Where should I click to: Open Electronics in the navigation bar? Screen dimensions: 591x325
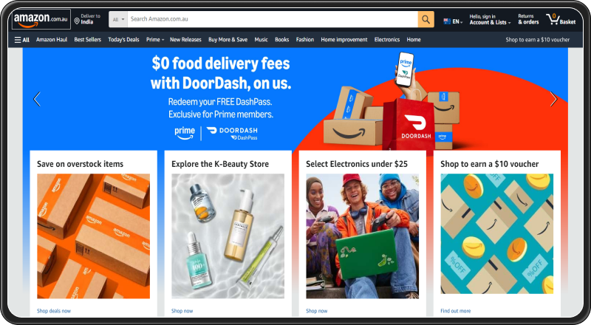[386, 40]
